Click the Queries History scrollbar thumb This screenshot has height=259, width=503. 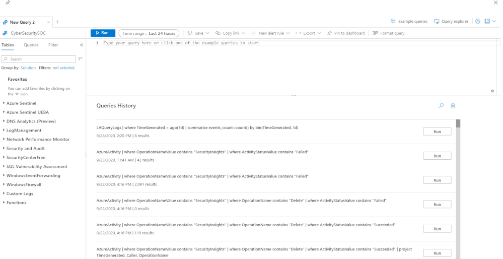click(458, 123)
